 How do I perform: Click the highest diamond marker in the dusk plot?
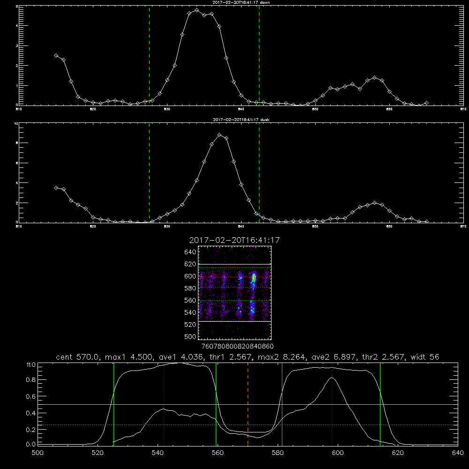(x=219, y=135)
